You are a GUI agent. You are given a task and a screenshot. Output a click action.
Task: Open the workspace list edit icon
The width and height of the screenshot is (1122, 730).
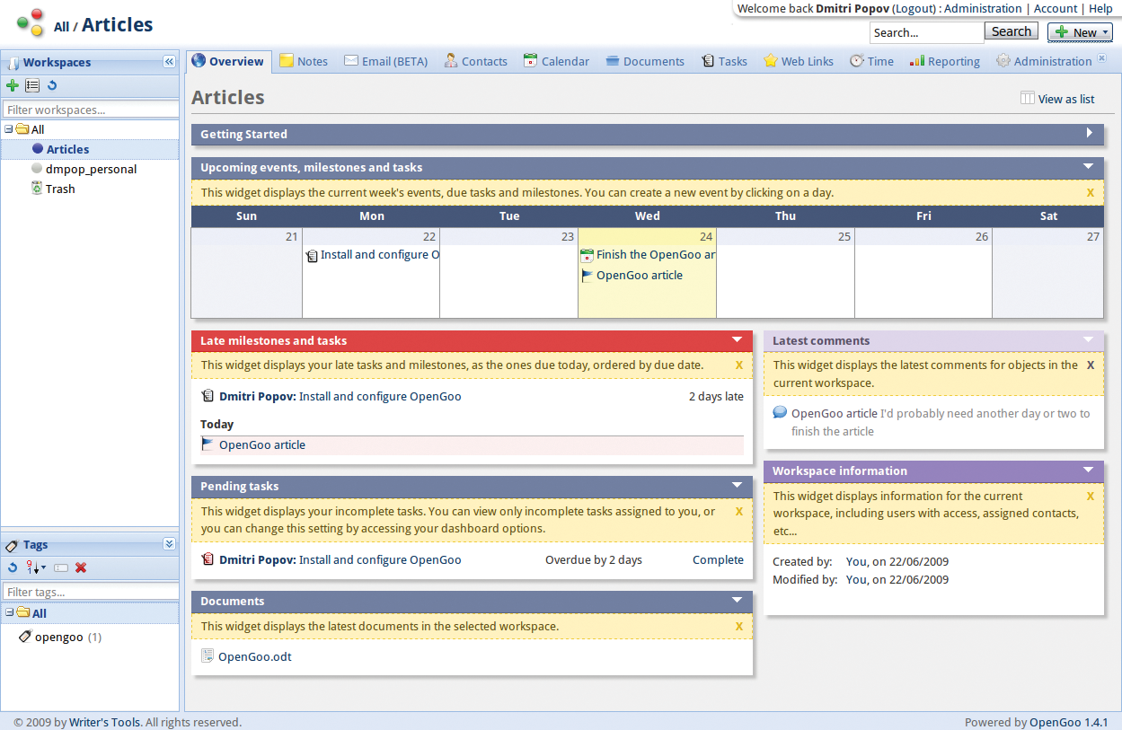click(32, 86)
